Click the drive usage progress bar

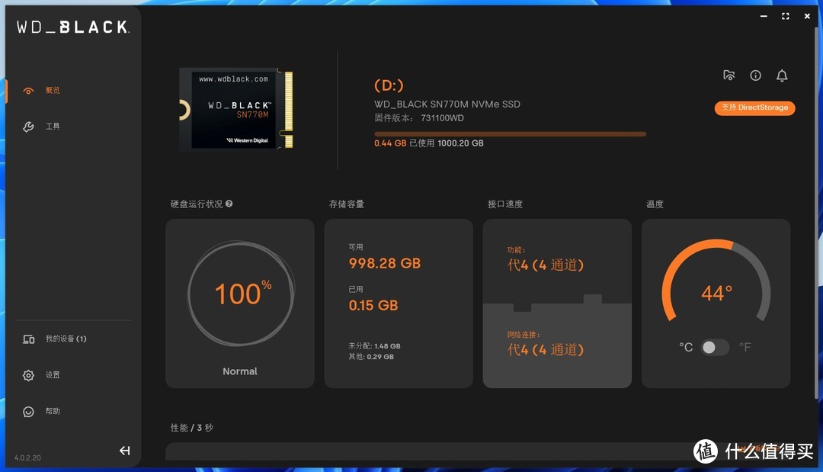click(x=510, y=134)
